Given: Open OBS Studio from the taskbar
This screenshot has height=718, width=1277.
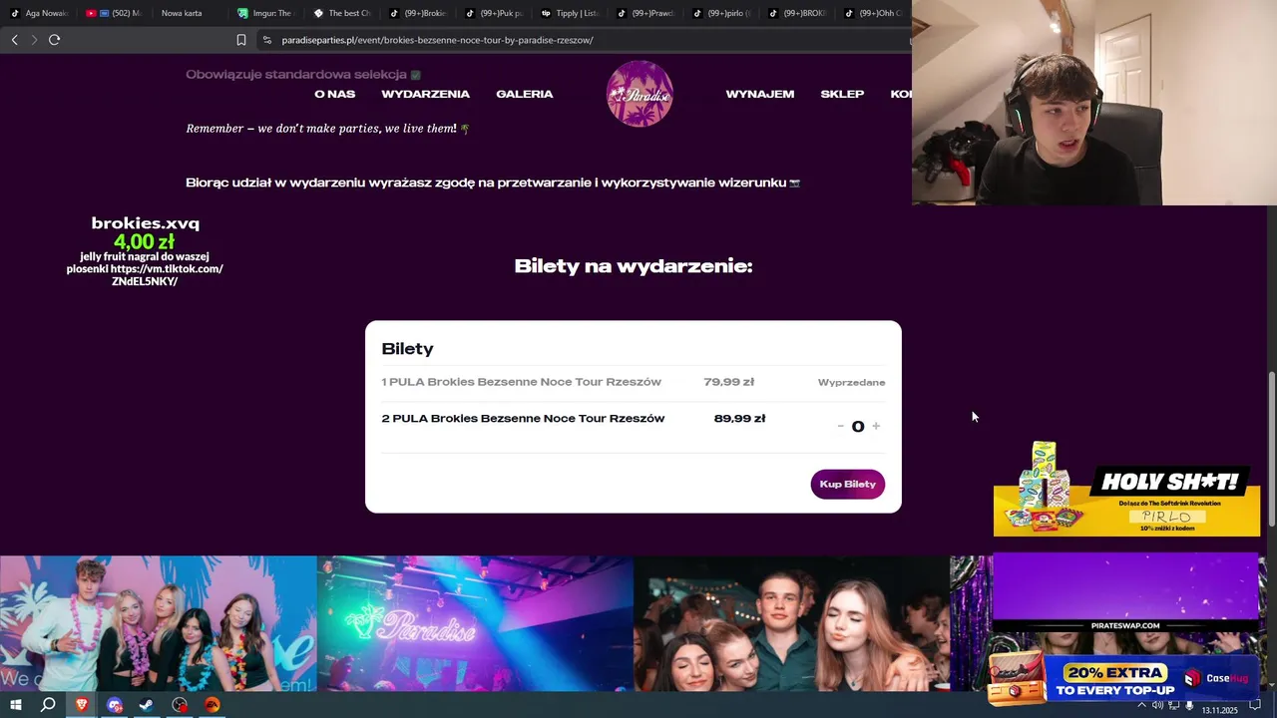Looking at the screenshot, I should (x=180, y=705).
